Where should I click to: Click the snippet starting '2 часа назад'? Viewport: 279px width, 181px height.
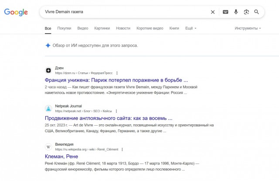(x=121, y=90)
